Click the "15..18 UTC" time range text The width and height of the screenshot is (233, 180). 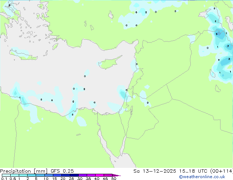pos(193,171)
